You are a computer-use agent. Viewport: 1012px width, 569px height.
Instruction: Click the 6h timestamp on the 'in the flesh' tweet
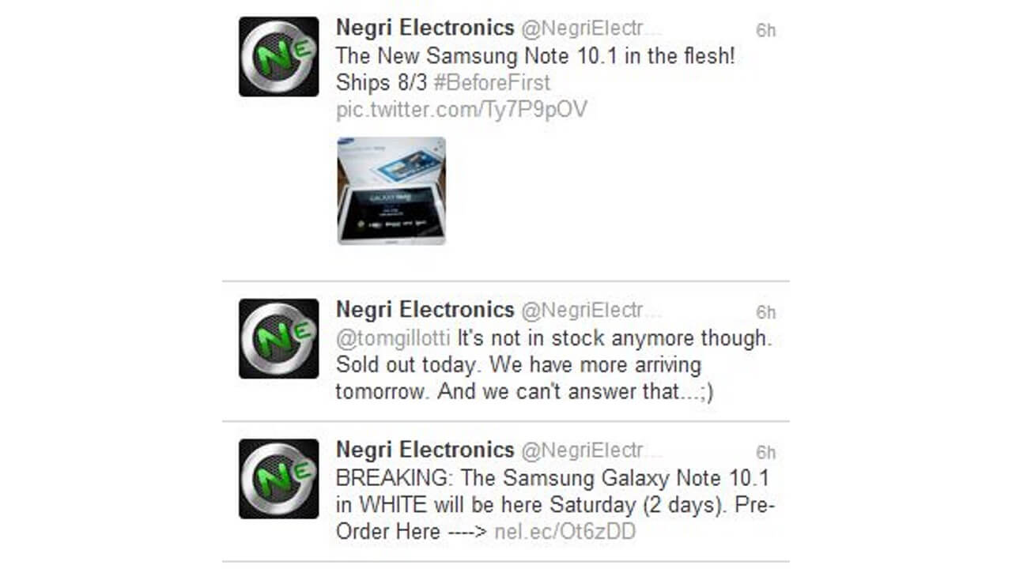765,31
